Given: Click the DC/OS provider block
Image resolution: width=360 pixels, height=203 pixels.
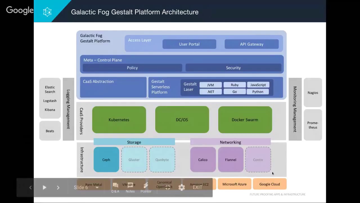Looking at the screenshot, I should 182,120.
